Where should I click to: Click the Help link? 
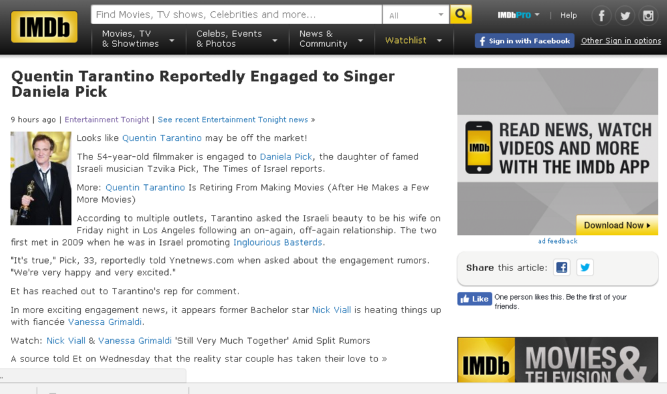point(568,16)
